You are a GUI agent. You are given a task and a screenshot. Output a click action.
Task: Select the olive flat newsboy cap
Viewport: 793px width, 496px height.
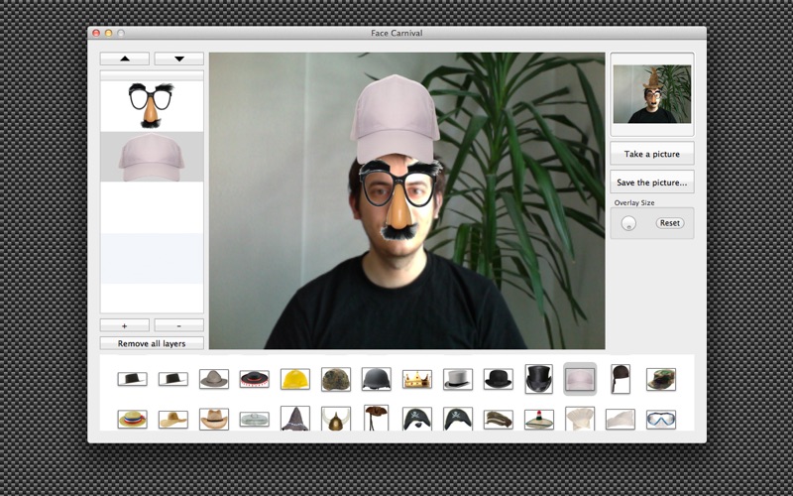[499, 419]
